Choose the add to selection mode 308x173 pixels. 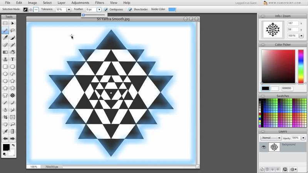point(31,9)
